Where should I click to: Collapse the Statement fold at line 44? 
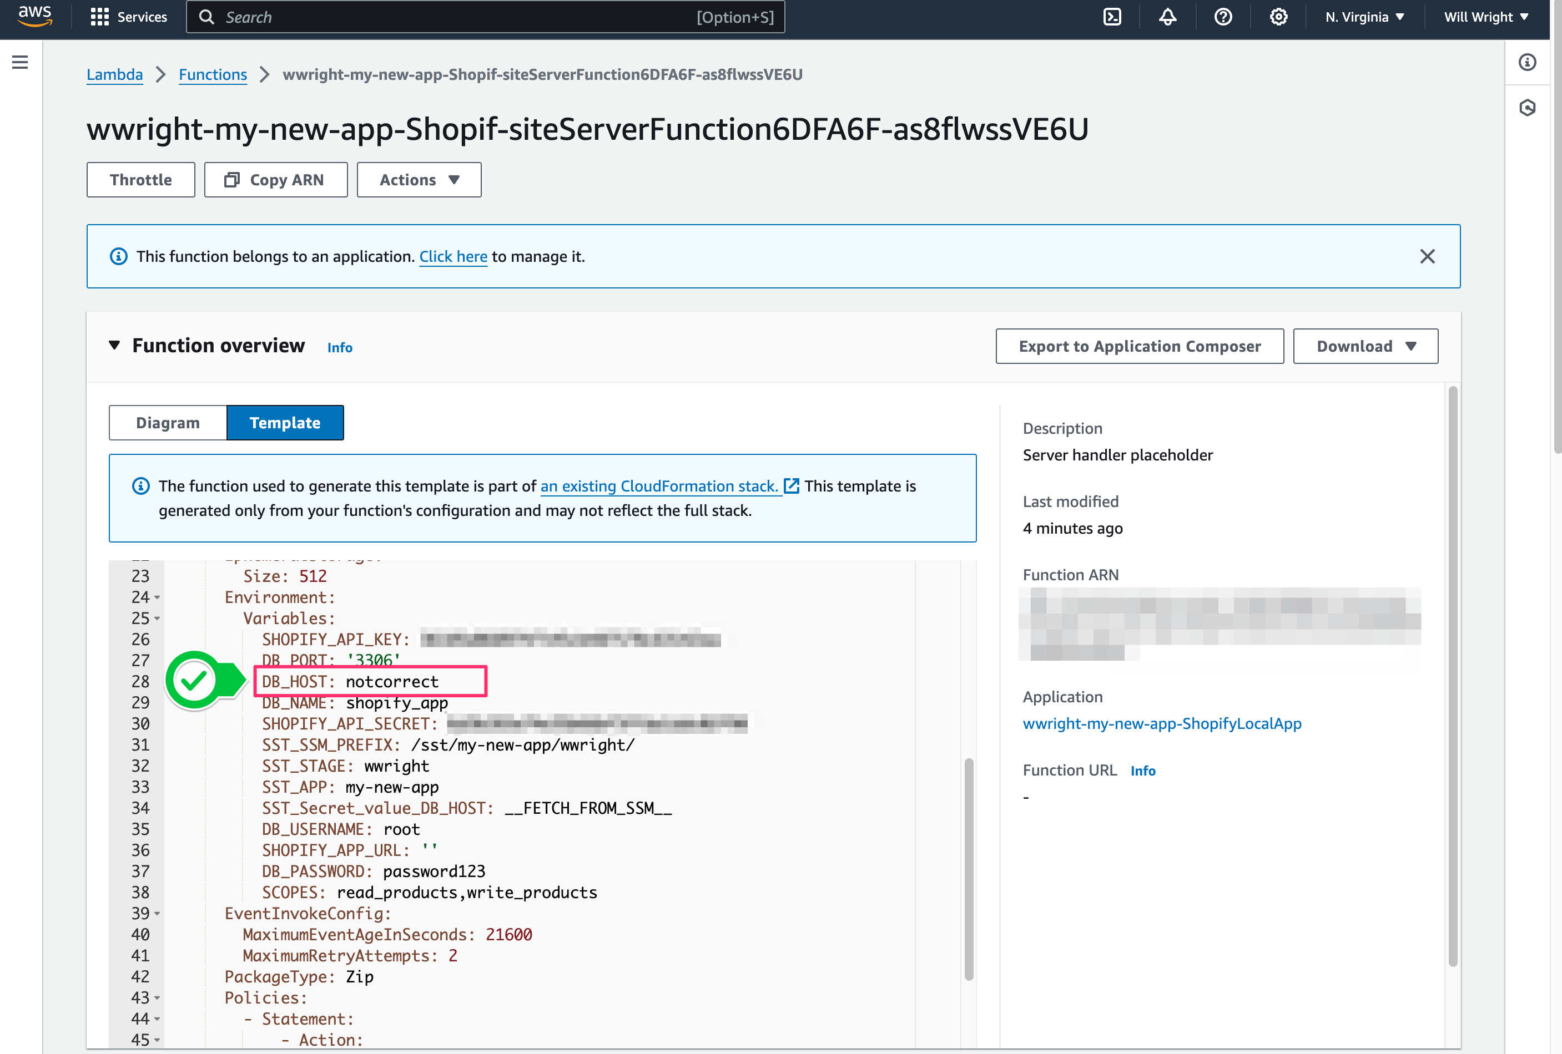tap(157, 1019)
